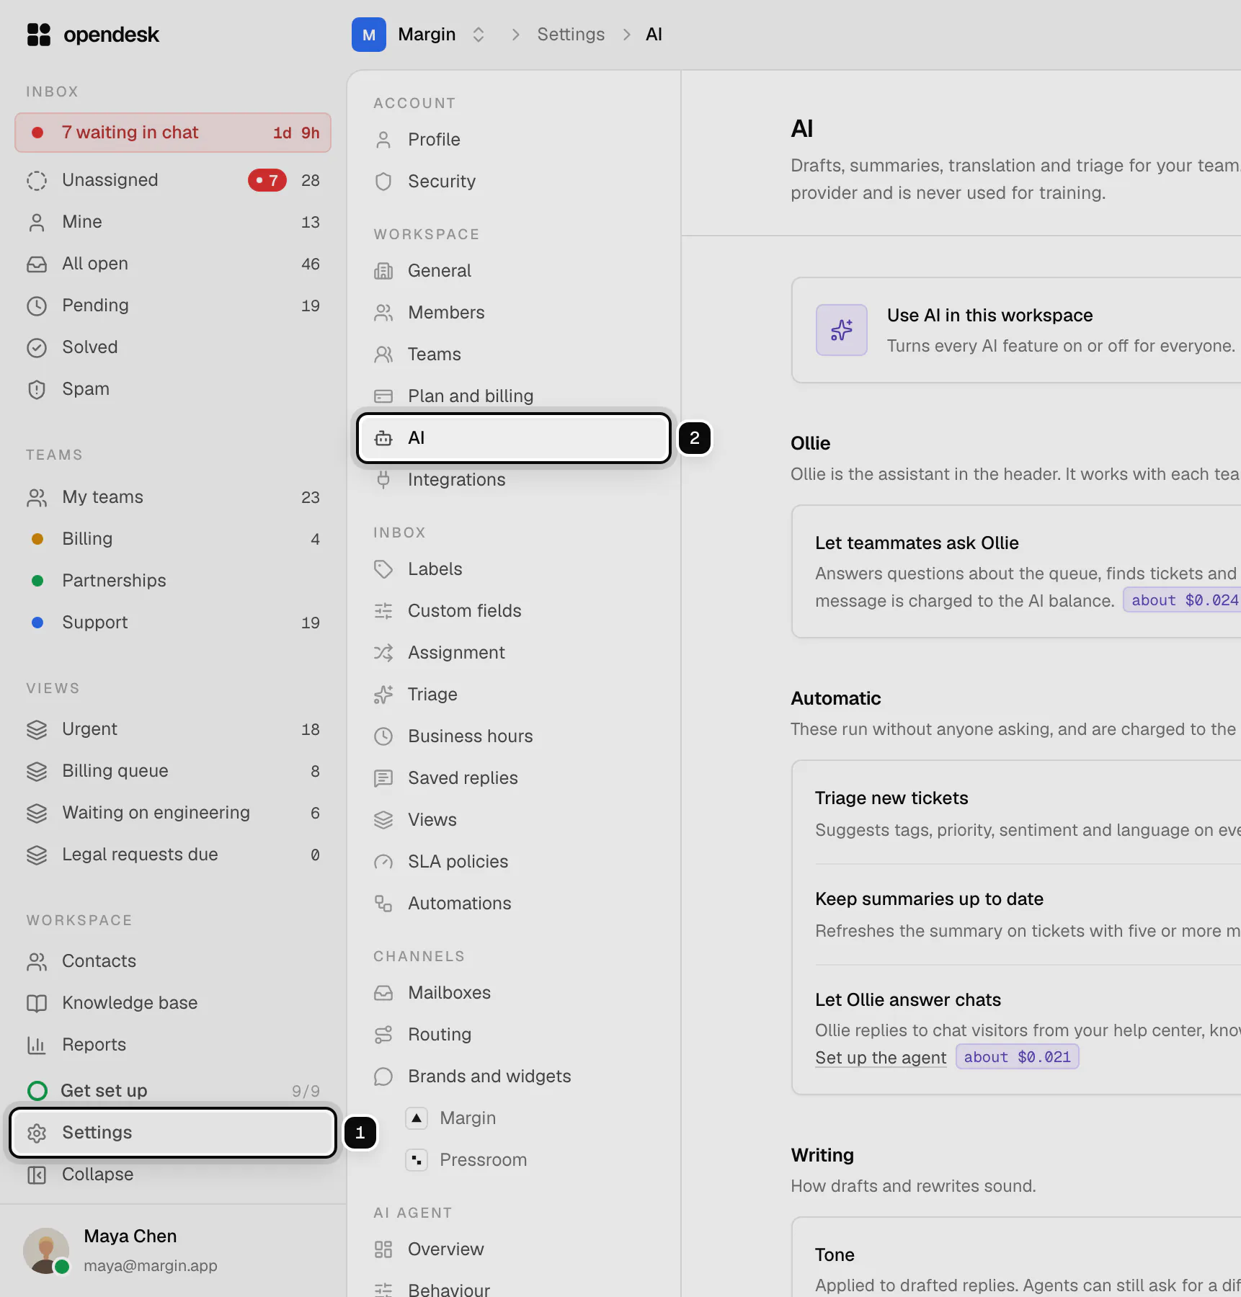Open the Unassigned inbox icon

click(x=37, y=180)
